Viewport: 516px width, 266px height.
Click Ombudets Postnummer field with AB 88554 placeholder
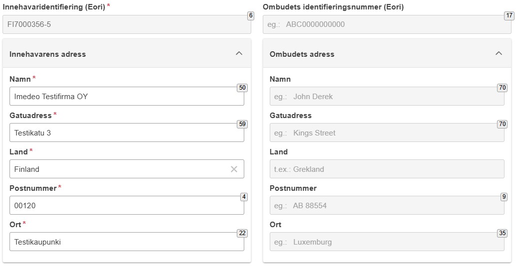[387, 205]
